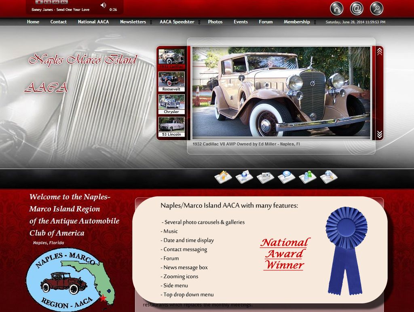
Task: Click the house folder icon in dock
Action: pyautogui.click(x=223, y=177)
